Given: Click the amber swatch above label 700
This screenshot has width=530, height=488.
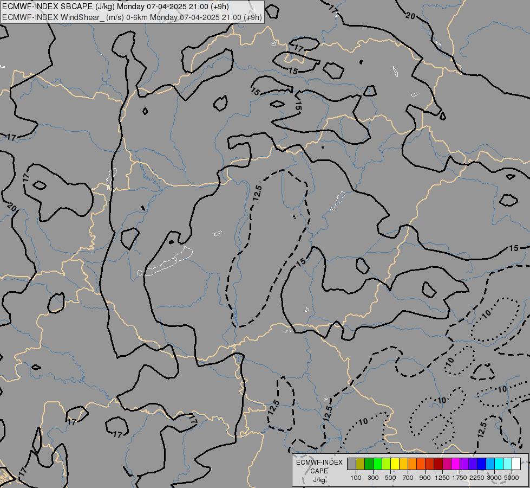Looking at the screenshot, I should 403,464.
